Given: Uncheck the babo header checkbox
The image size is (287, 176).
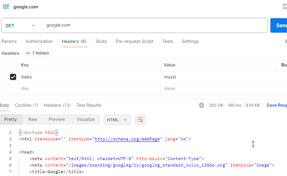Looking at the screenshot, I should (13, 77).
